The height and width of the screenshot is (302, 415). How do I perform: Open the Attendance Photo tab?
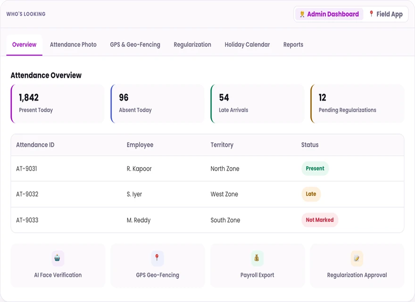[x=73, y=44]
